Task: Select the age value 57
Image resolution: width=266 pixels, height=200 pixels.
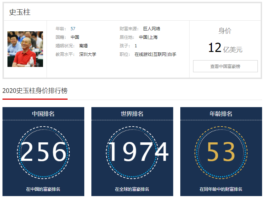Action: [x=73, y=29]
